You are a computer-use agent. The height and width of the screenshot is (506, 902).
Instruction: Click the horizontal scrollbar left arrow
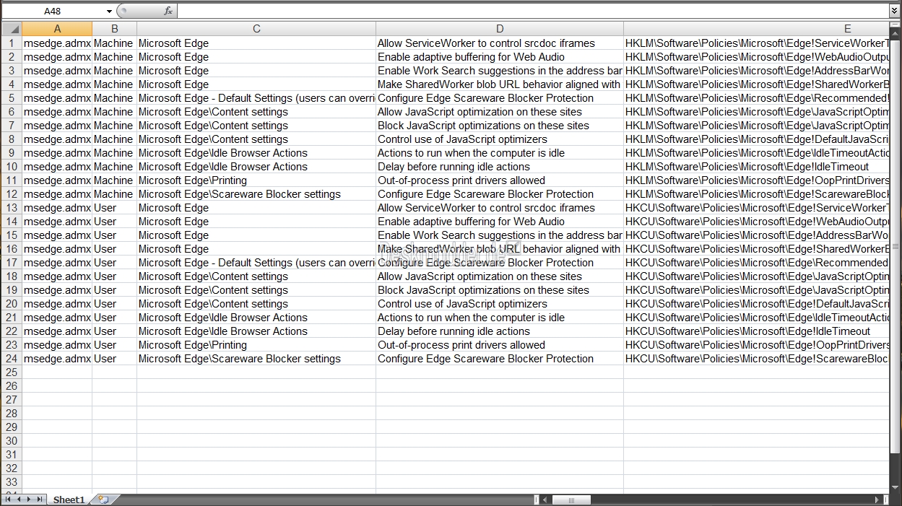(545, 500)
